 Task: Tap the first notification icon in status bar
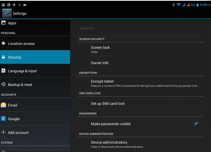[x=3, y=5]
